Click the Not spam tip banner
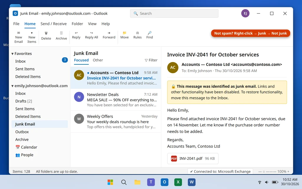 coord(250,33)
